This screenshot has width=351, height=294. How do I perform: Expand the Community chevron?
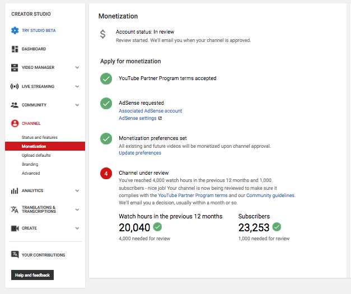pyautogui.click(x=77, y=105)
